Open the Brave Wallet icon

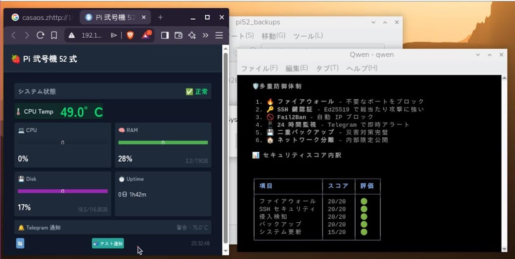coord(179,35)
